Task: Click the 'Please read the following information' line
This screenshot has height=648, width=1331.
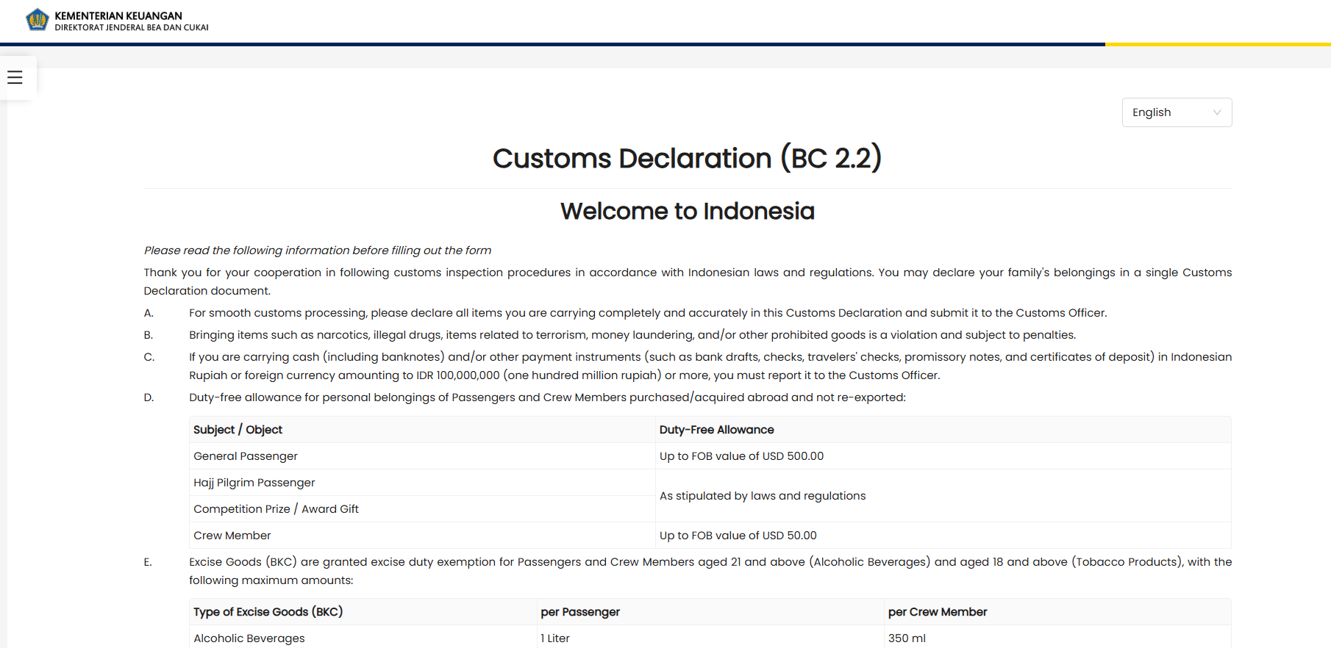Action: [x=318, y=251]
